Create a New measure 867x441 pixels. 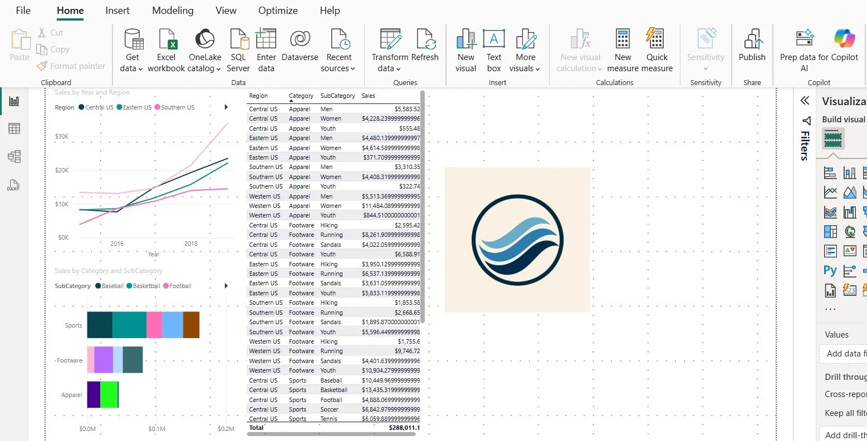point(623,51)
